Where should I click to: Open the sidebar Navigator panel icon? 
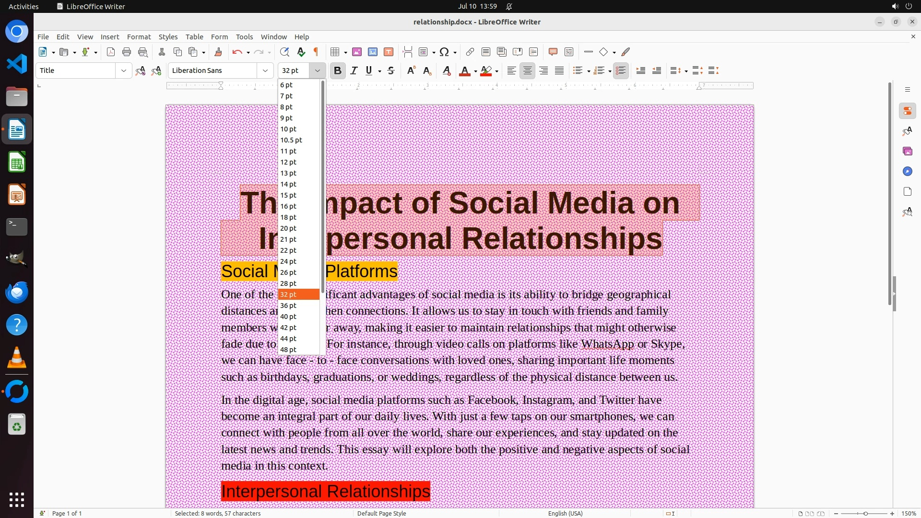point(907,172)
